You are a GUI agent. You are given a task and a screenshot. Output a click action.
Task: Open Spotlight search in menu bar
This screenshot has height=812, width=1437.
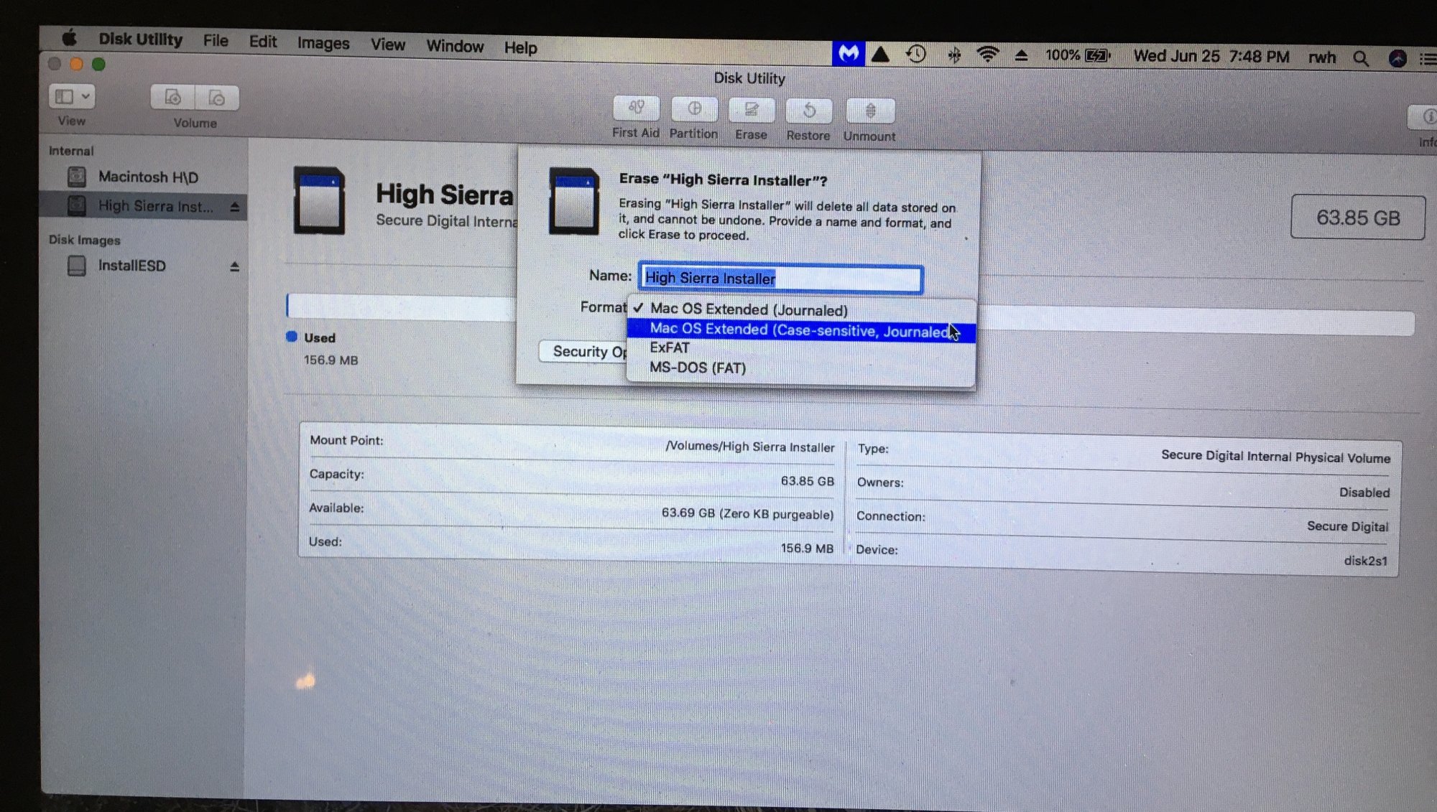1360,59
